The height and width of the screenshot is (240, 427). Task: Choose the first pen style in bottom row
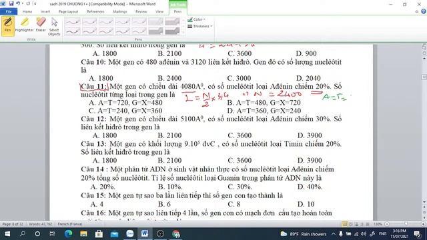pos(73,31)
